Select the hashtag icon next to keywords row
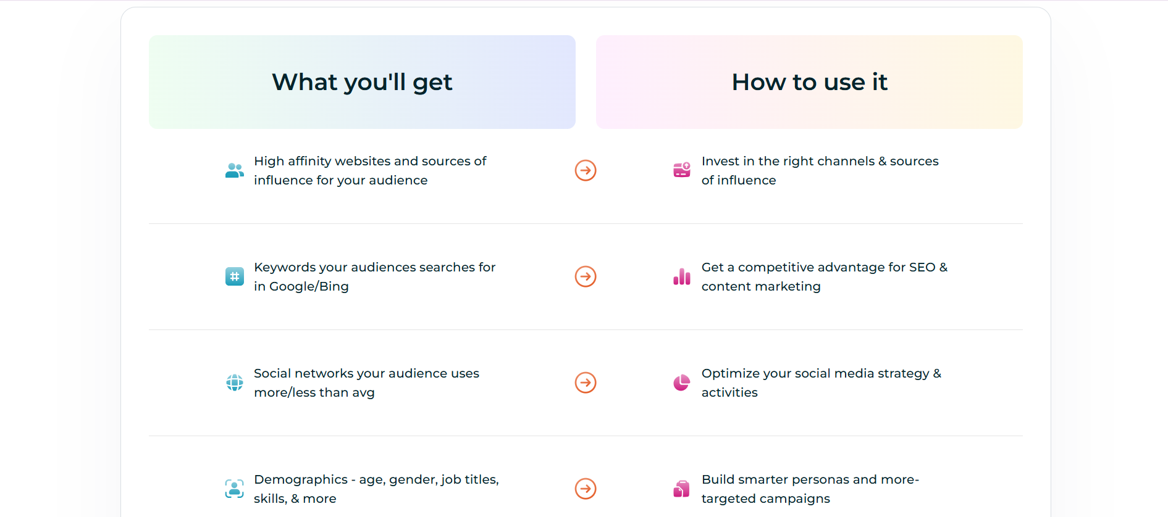1168x517 pixels. tap(234, 276)
